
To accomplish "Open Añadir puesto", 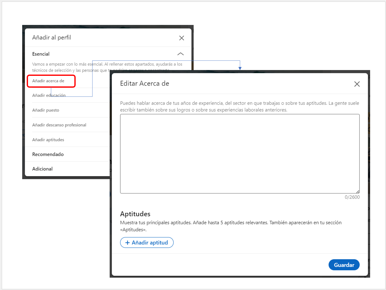I will click(46, 110).
